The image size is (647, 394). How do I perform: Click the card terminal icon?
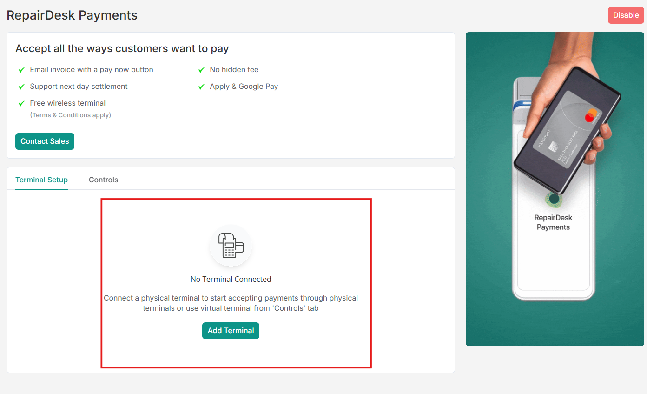[x=231, y=245]
